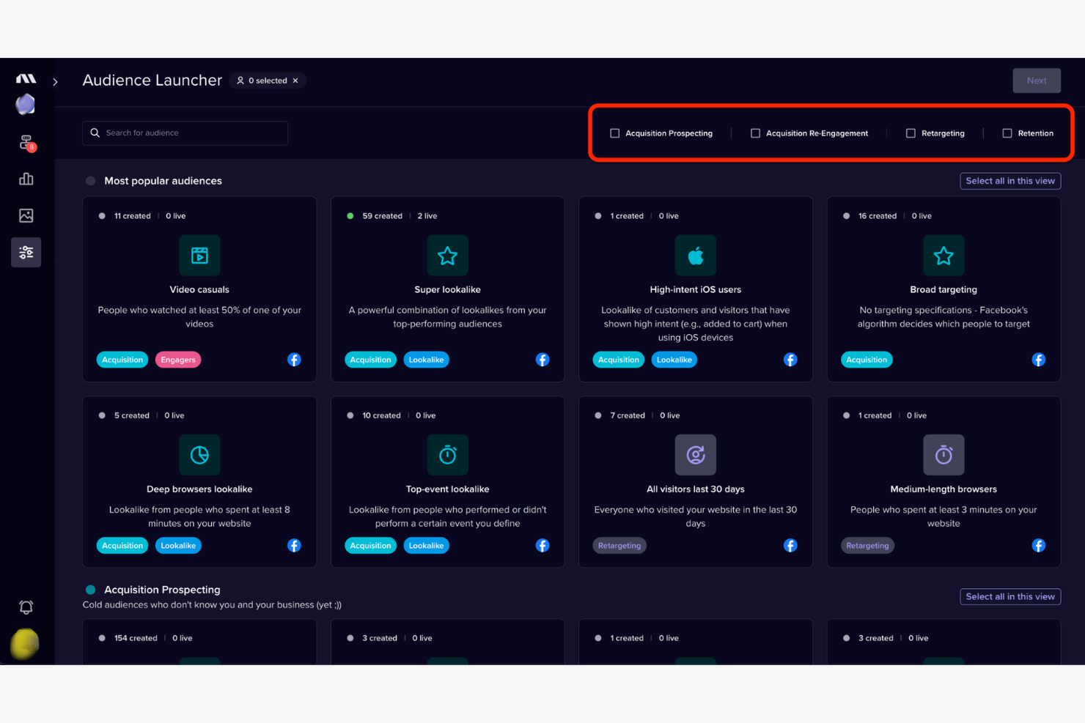Check the Retargeting filter checkbox
The image size is (1085, 723).
[x=911, y=133]
